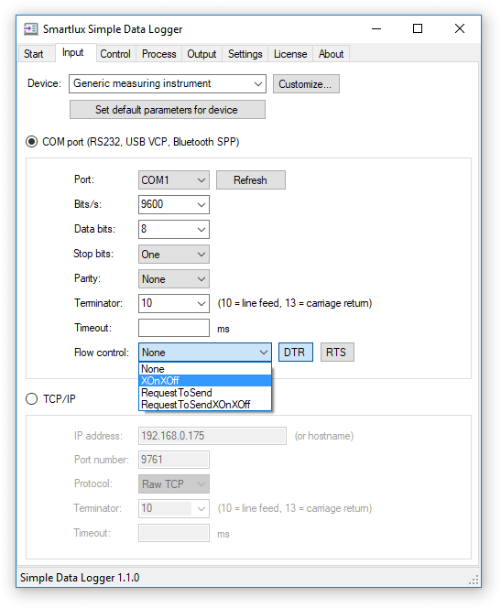This screenshot has height=608, width=501.
Task: Expand the Device dropdown
Action: point(168,83)
